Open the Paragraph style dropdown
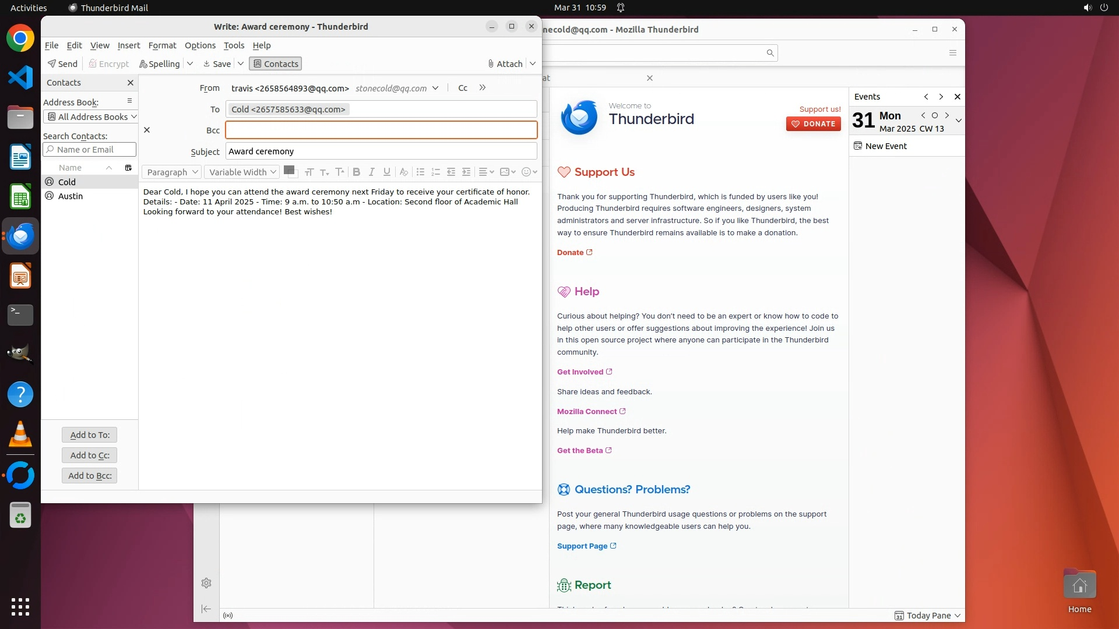This screenshot has width=1119, height=629. [x=171, y=172]
